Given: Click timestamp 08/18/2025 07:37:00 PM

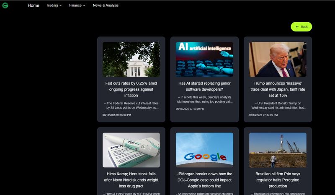Looking at the screenshot, I should (263, 115).
